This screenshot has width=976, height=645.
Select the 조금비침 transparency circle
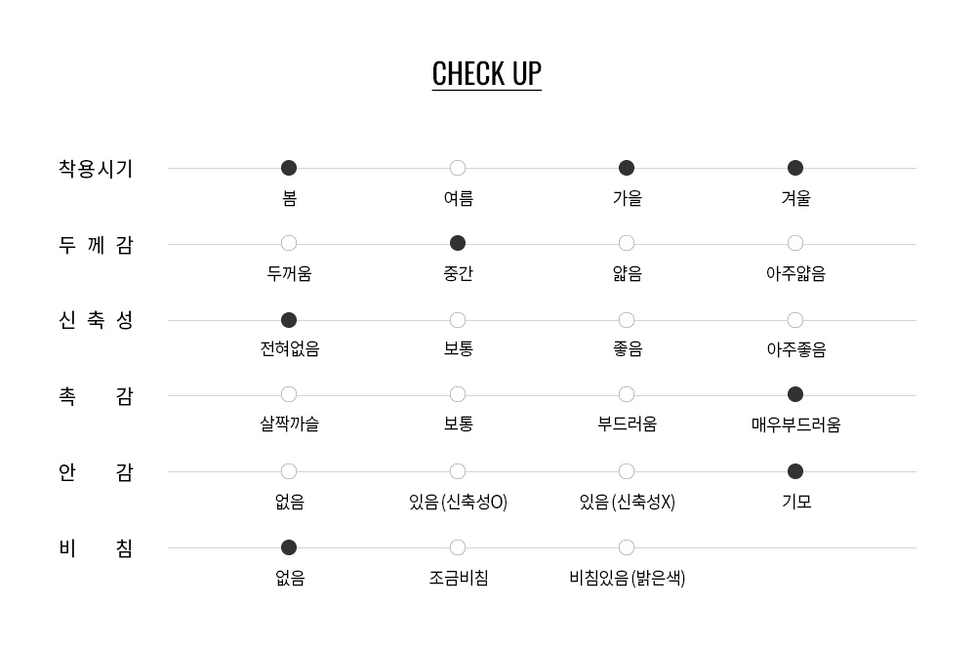coord(458,547)
